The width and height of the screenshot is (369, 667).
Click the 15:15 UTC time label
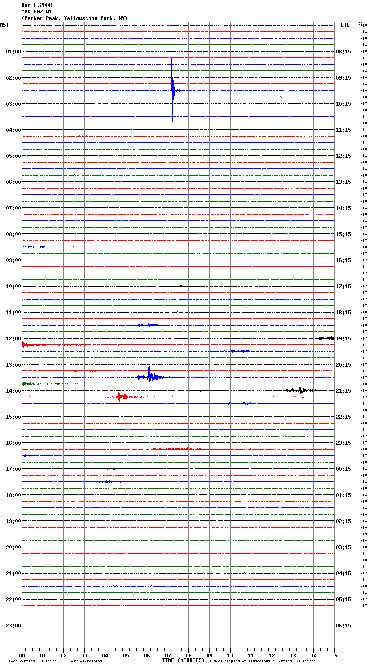343,234
